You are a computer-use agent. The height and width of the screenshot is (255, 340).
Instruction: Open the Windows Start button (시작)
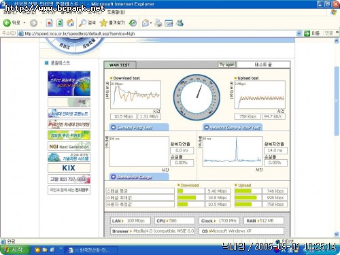point(15,250)
